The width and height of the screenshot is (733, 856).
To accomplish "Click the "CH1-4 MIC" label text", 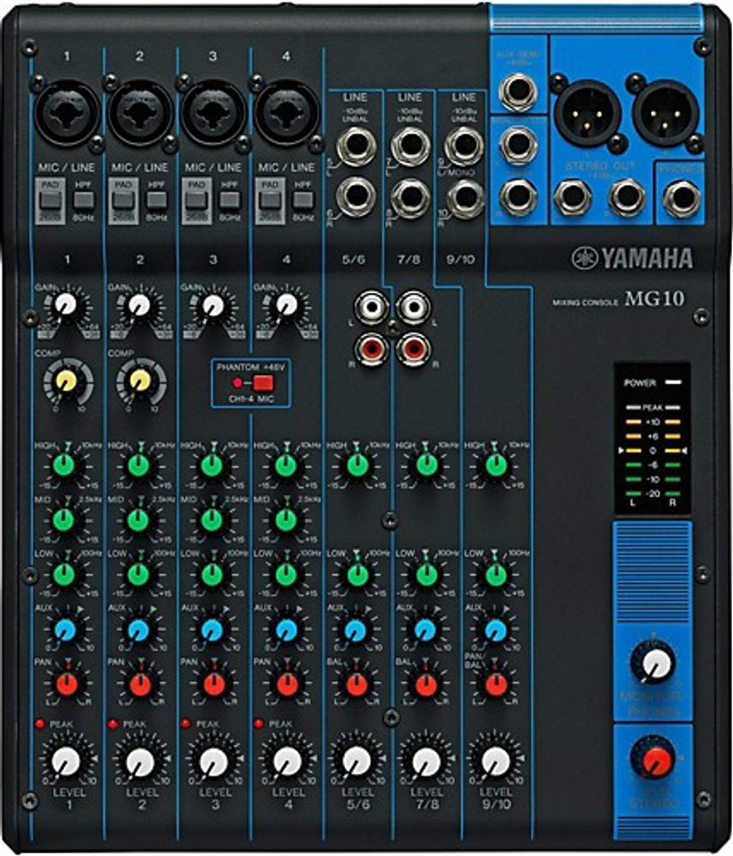I will (x=251, y=399).
